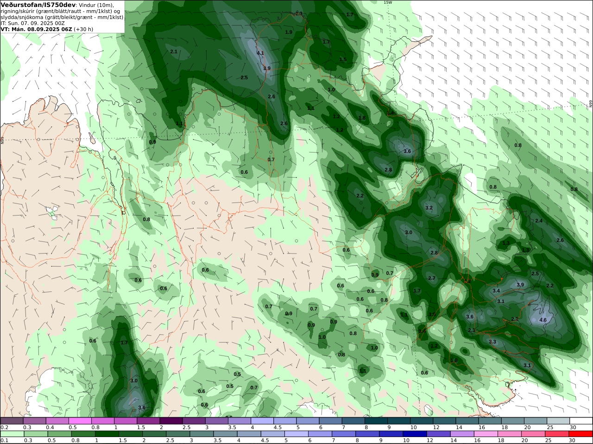The height and width of the screenshot is (444, 593).
Task: Click the 3.3 precipitation value on the map
Action: [x=492, y=342]
